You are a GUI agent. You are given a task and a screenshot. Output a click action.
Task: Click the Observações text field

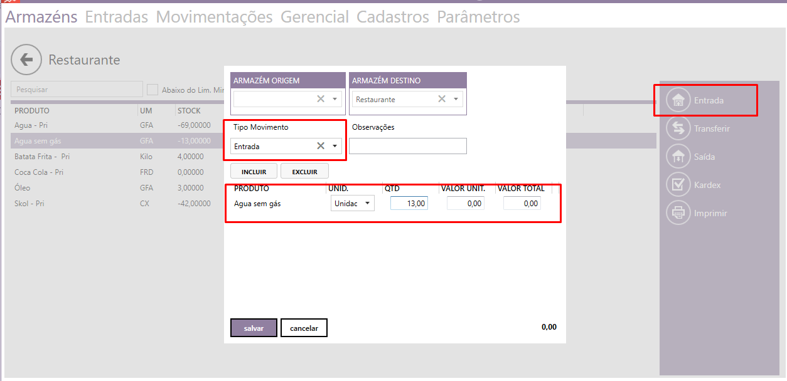(x=408, y=146)
